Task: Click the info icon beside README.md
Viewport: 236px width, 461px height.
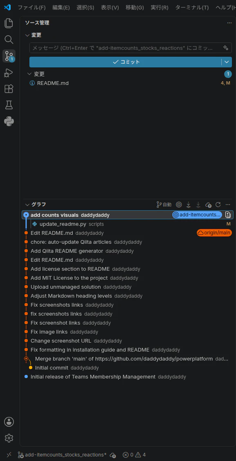Action: (32, 83)
